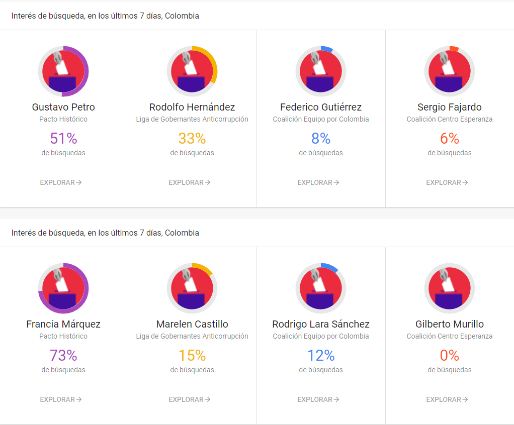
Task: Click Sergio Fajardo's ballot box icon
Action: 450,71
